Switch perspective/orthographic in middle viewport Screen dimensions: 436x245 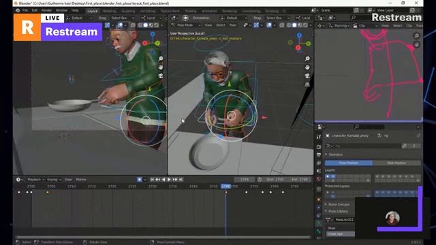[307, 84]
